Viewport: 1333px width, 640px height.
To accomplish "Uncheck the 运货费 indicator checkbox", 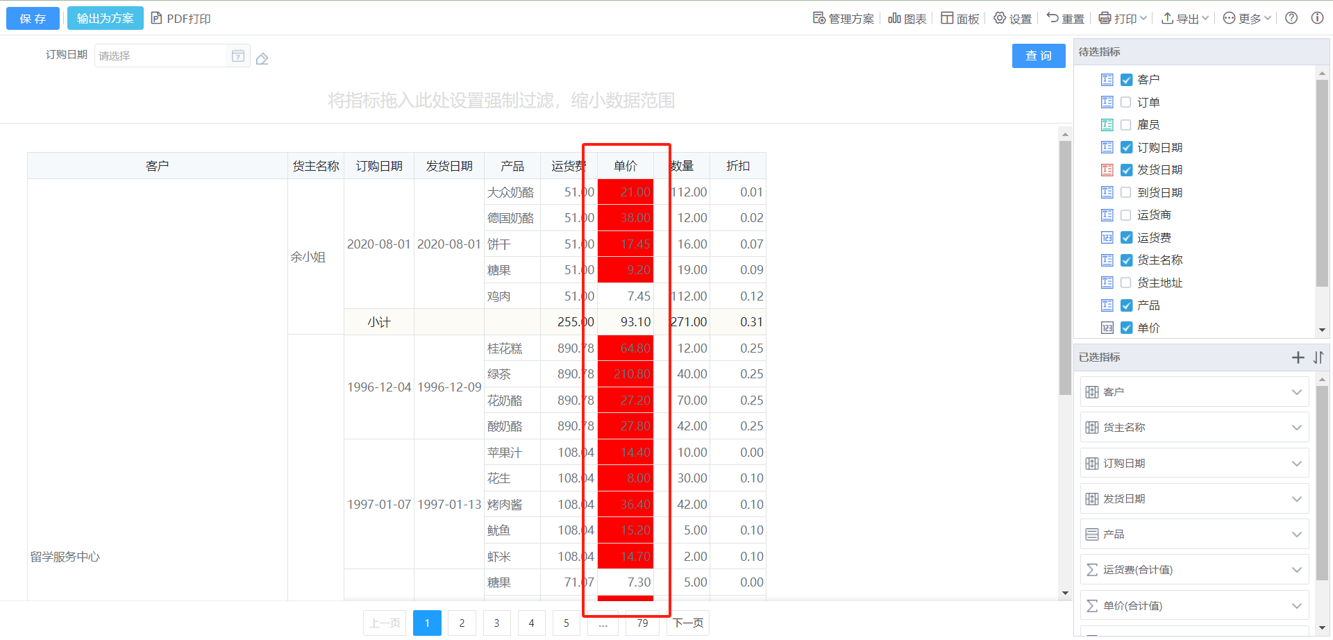I will click(x=1126, y=238).
